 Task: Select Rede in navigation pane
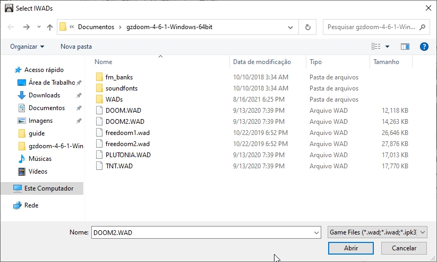(31, 205)
